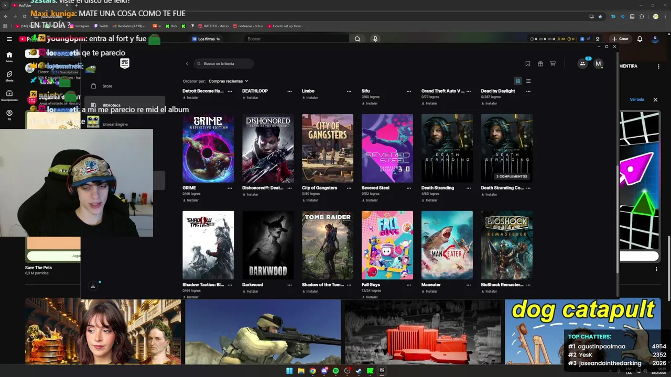The image size is (671, 377).
Task: Install Maneater
Action: 429,291
